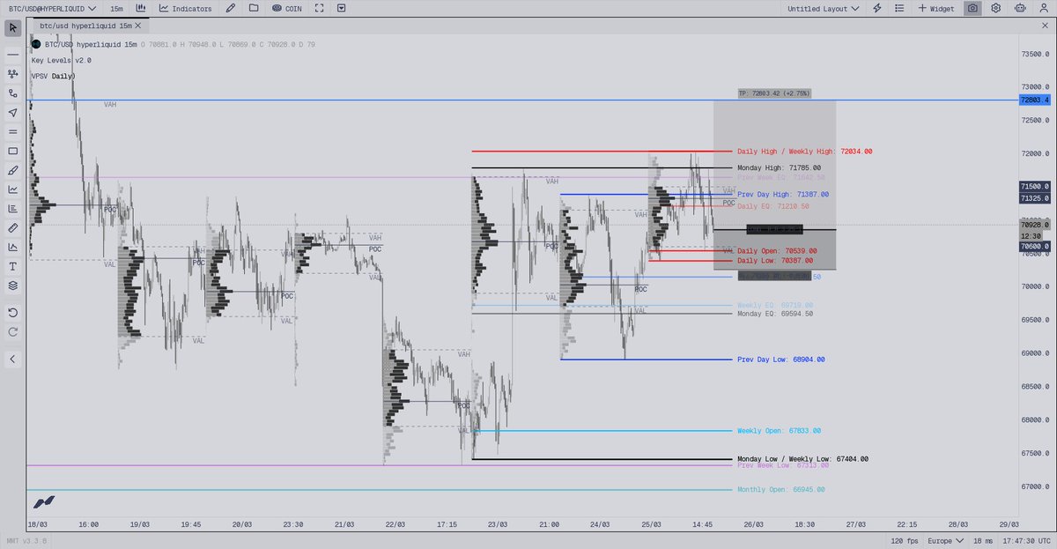
Task: Select the horizontal line drawing tool
Action: (13, 55)
